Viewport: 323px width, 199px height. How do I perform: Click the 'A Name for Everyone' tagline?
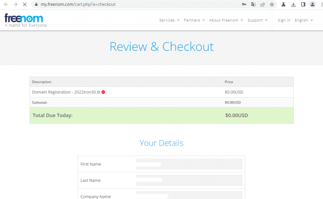point(26,25)
